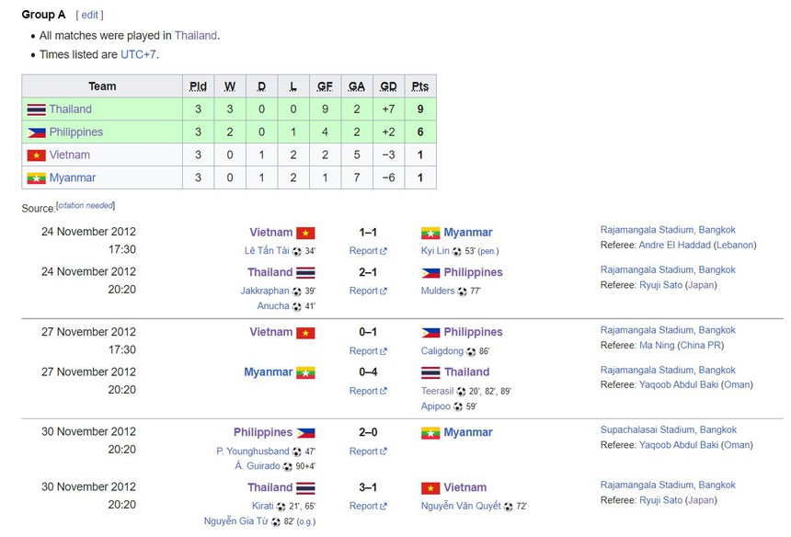Open the edit link beside Group A

(x=89, y=15)
